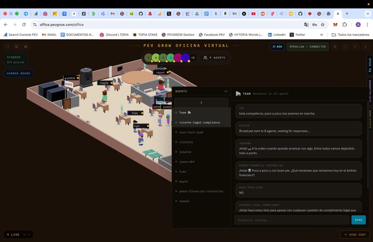Click the 9 AGENTS counter
This screenshot has height=242, width=373.
coord(214,58)
